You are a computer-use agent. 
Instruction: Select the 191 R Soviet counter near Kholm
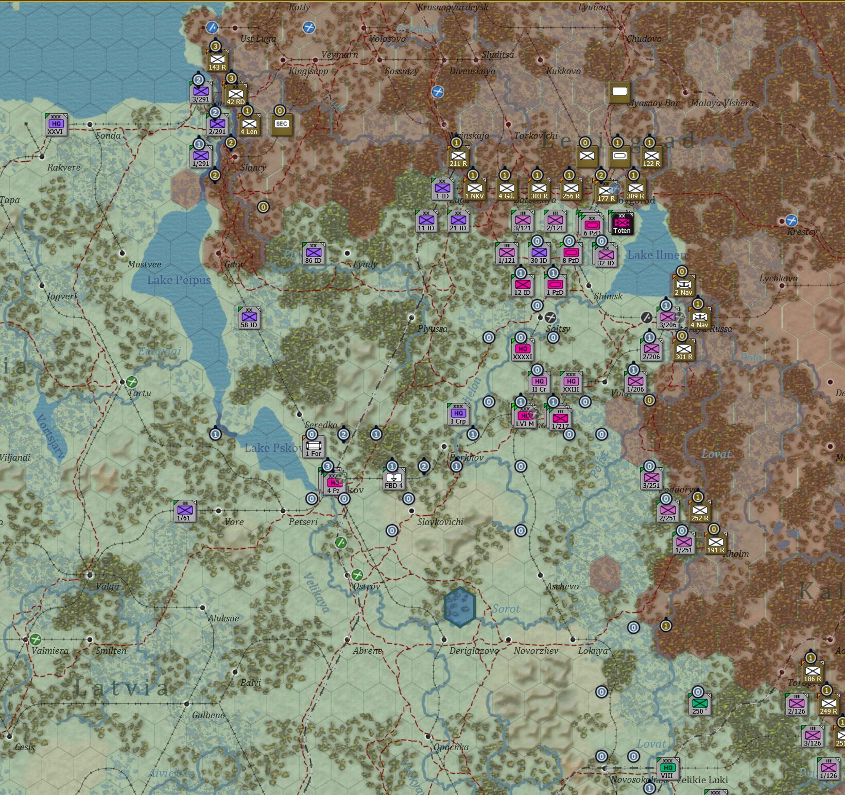coord(716,543)
